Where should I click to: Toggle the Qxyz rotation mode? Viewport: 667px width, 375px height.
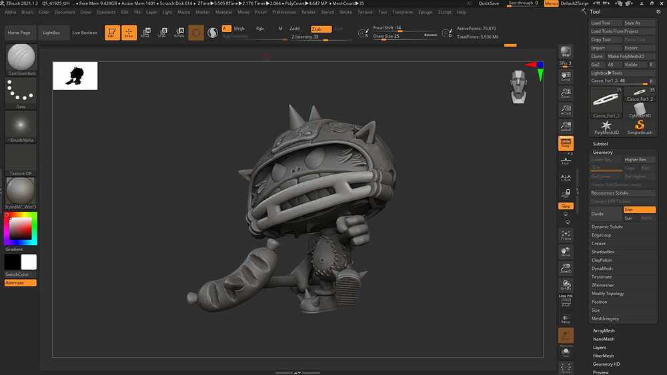566,206
